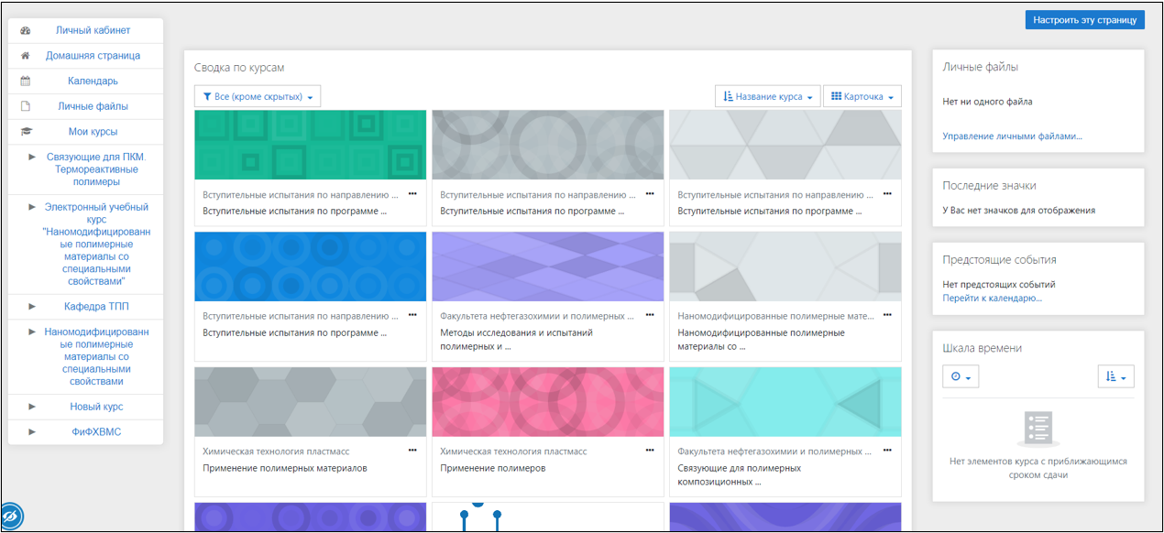Click the Настроить эту страницу button
Screen dimensions: 1164x533
coord(1084,19)
